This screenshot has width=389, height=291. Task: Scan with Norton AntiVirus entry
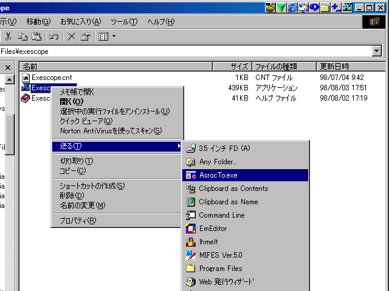(x=117, y=131)
